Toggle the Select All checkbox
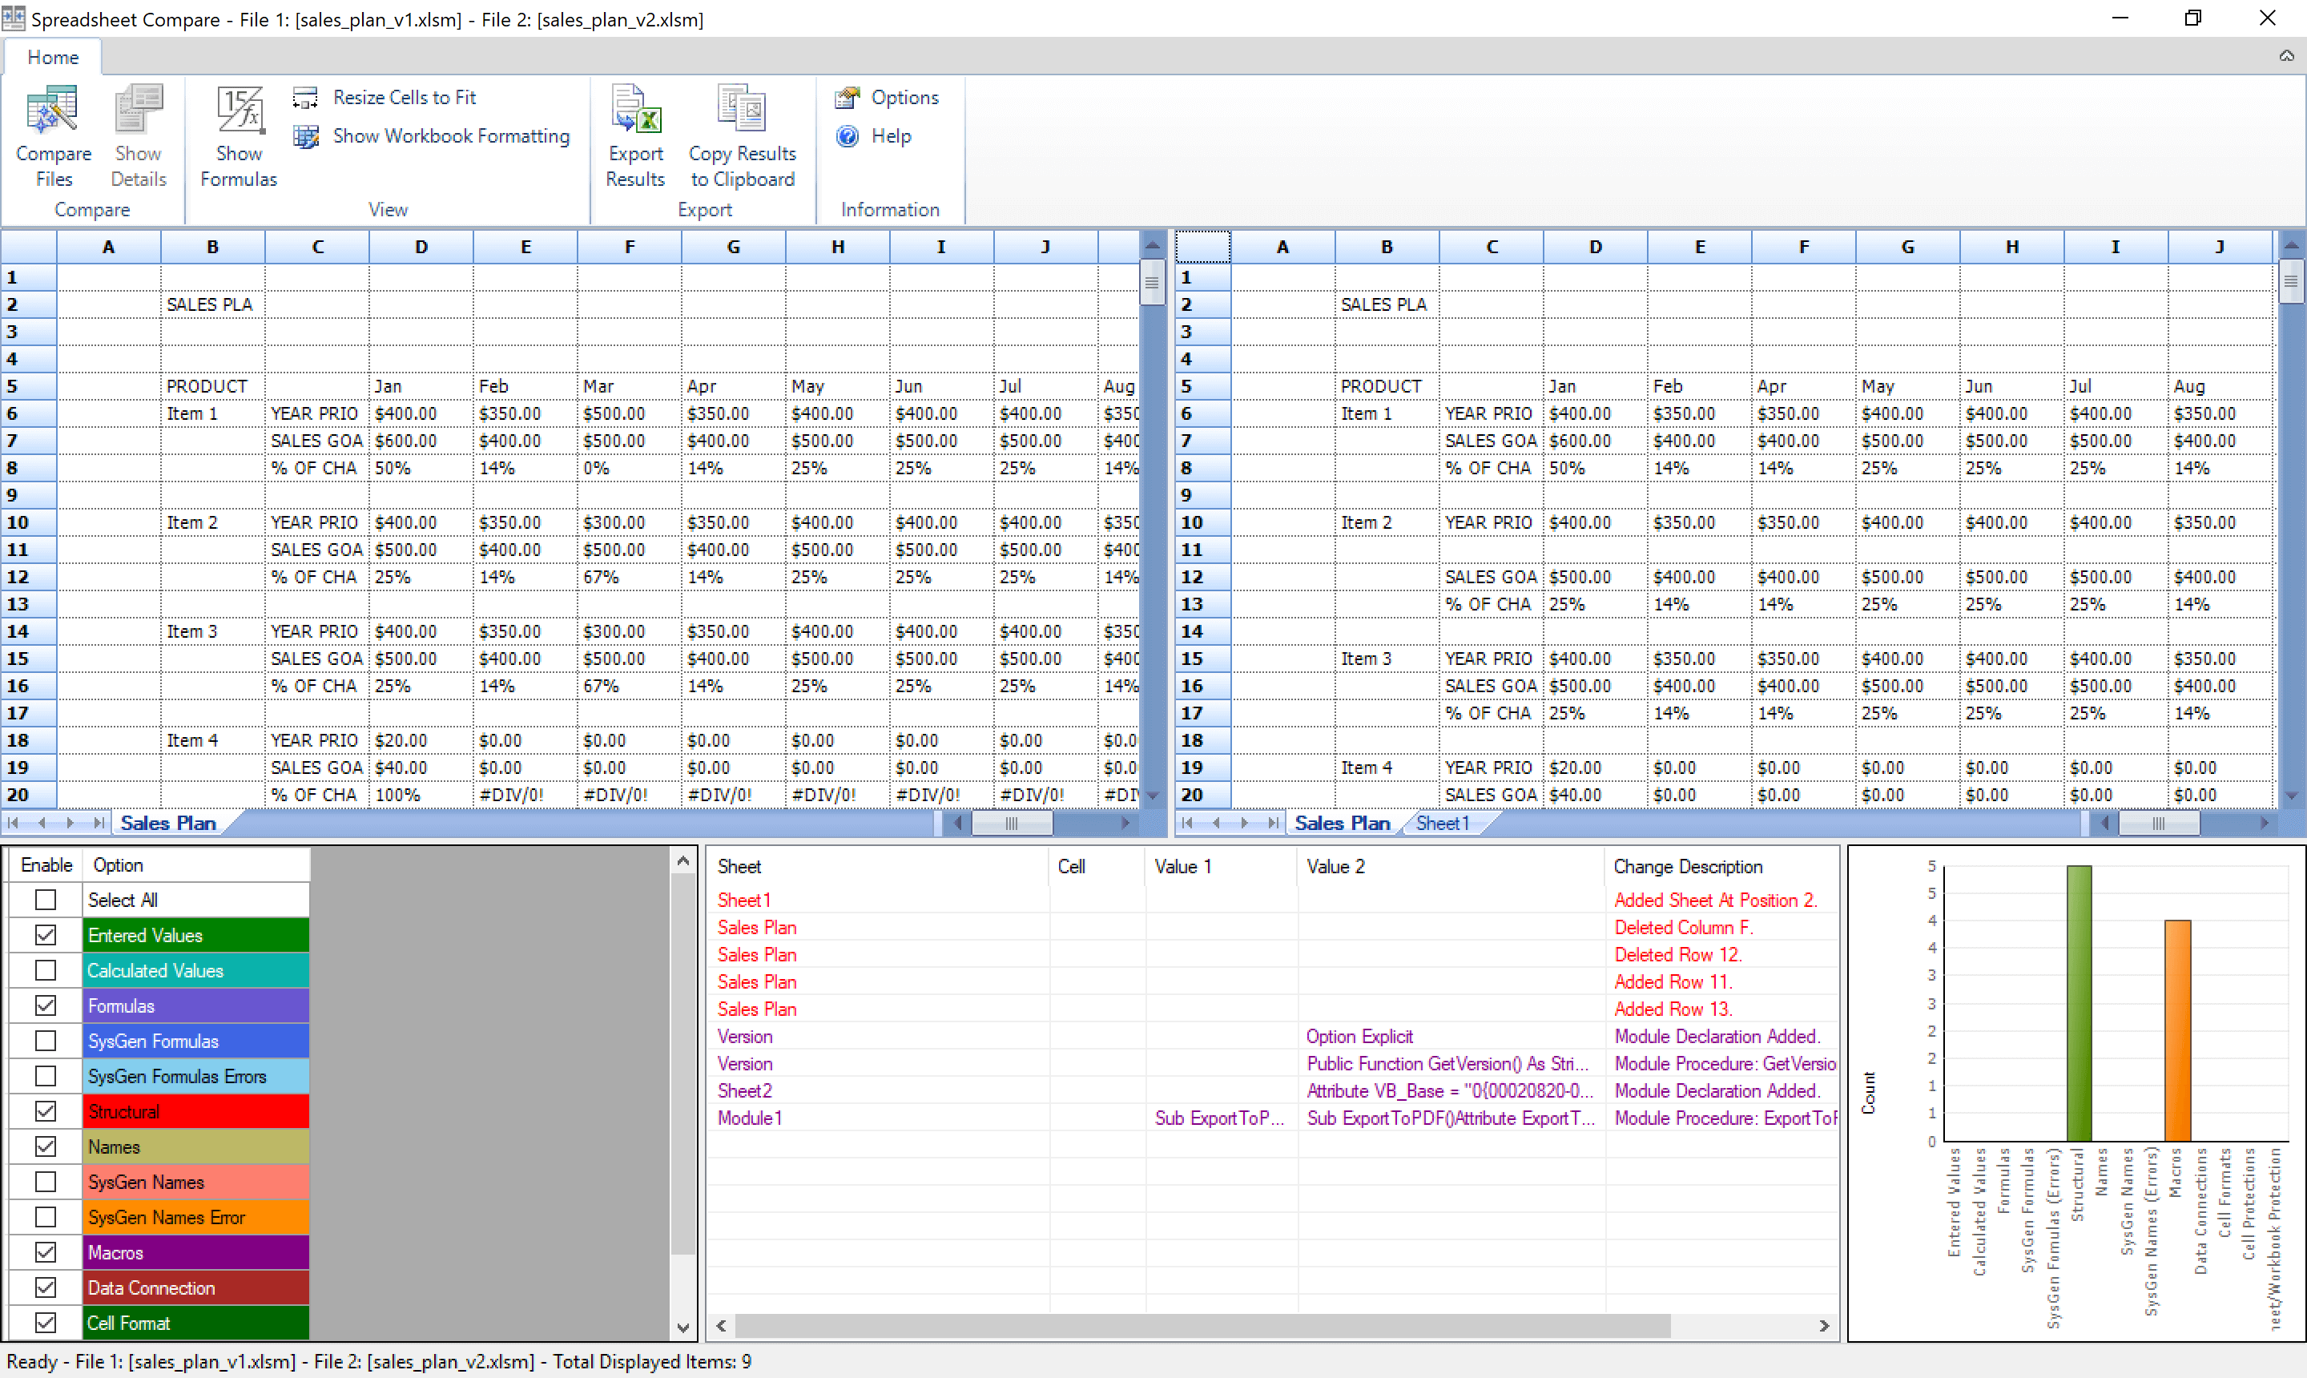 46,899
